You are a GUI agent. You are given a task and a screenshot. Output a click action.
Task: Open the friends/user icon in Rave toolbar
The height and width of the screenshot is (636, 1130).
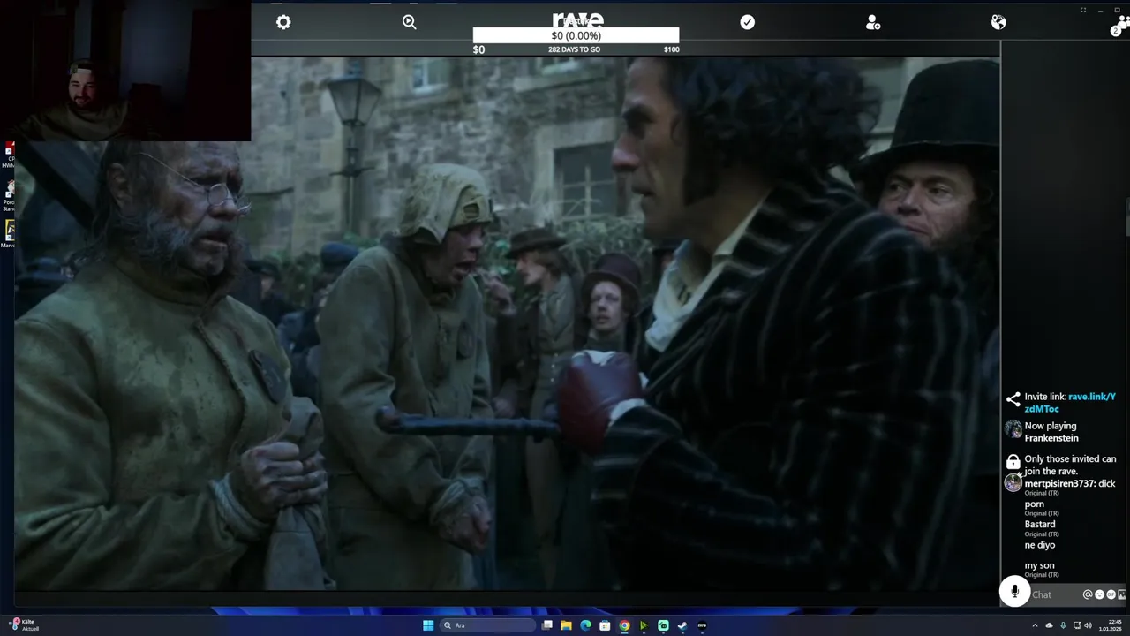tap(873, 22)
